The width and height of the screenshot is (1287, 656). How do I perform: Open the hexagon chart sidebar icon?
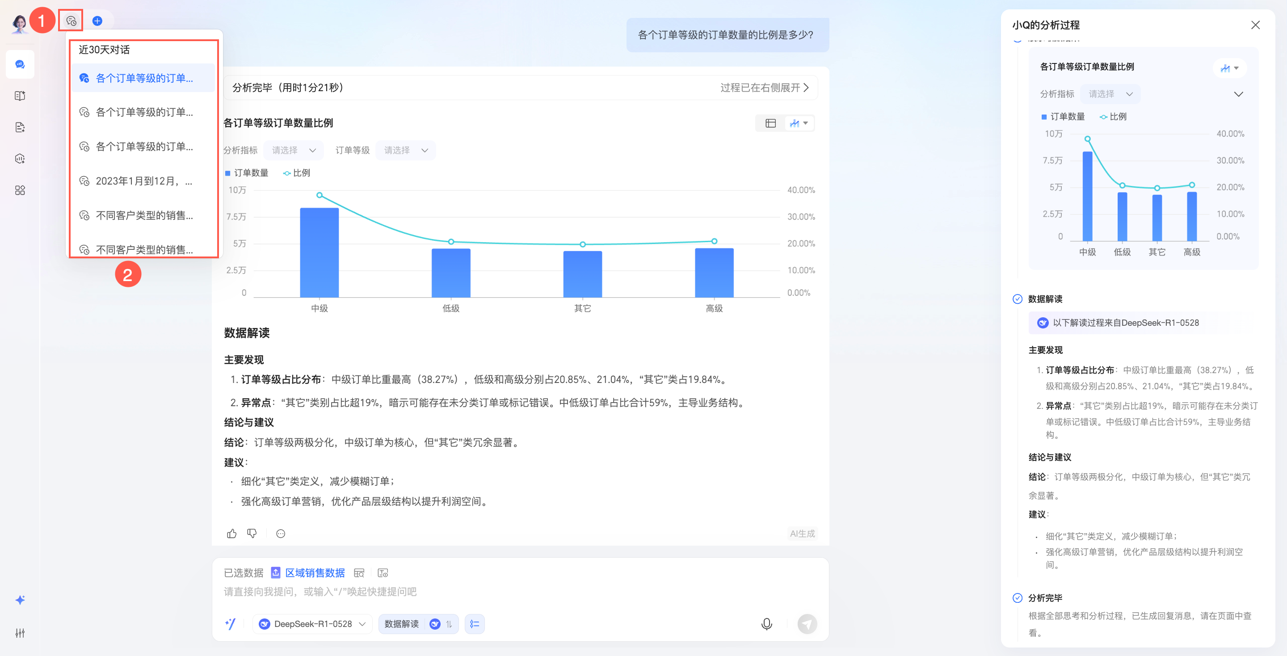pyautogui.click(x=20, y=159)
